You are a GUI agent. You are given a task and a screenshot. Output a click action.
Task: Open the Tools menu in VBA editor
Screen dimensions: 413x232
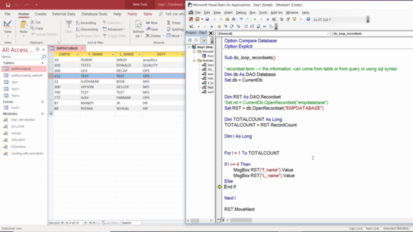pyautogui.click(x=263, y=13)
